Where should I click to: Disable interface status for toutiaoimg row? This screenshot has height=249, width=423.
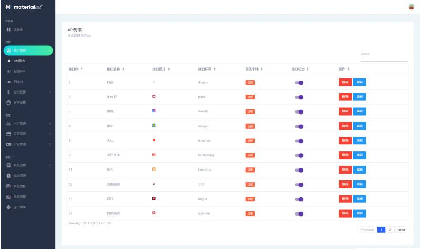[299, 155]
